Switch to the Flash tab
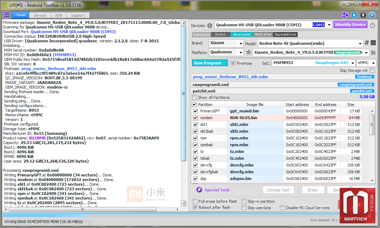The image size is (380, 228). point(20,15)
